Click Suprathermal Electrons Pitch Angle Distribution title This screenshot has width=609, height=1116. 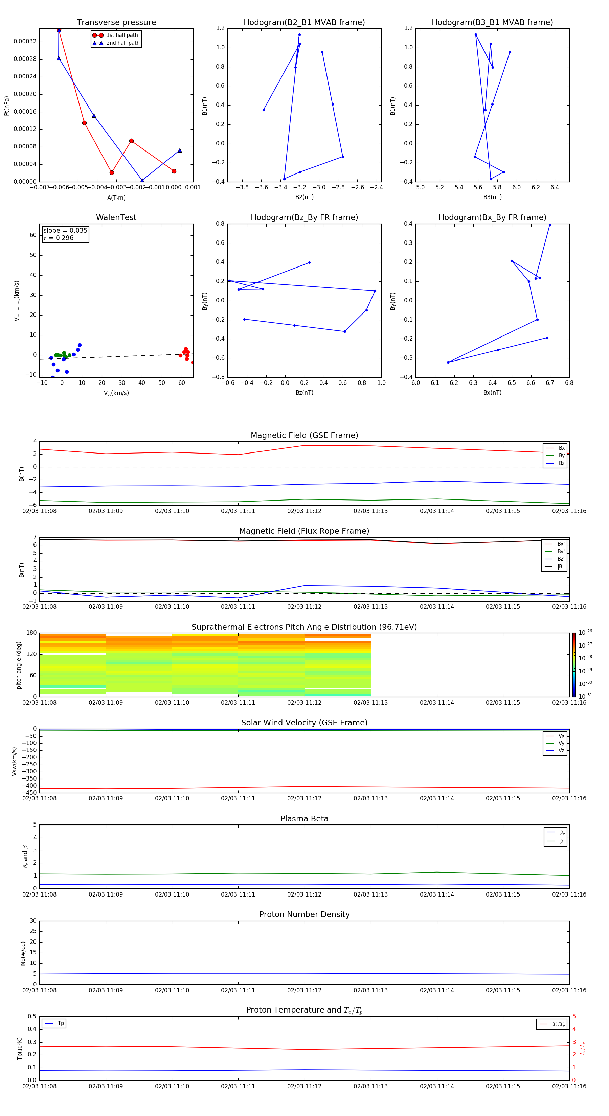[304, 627]
